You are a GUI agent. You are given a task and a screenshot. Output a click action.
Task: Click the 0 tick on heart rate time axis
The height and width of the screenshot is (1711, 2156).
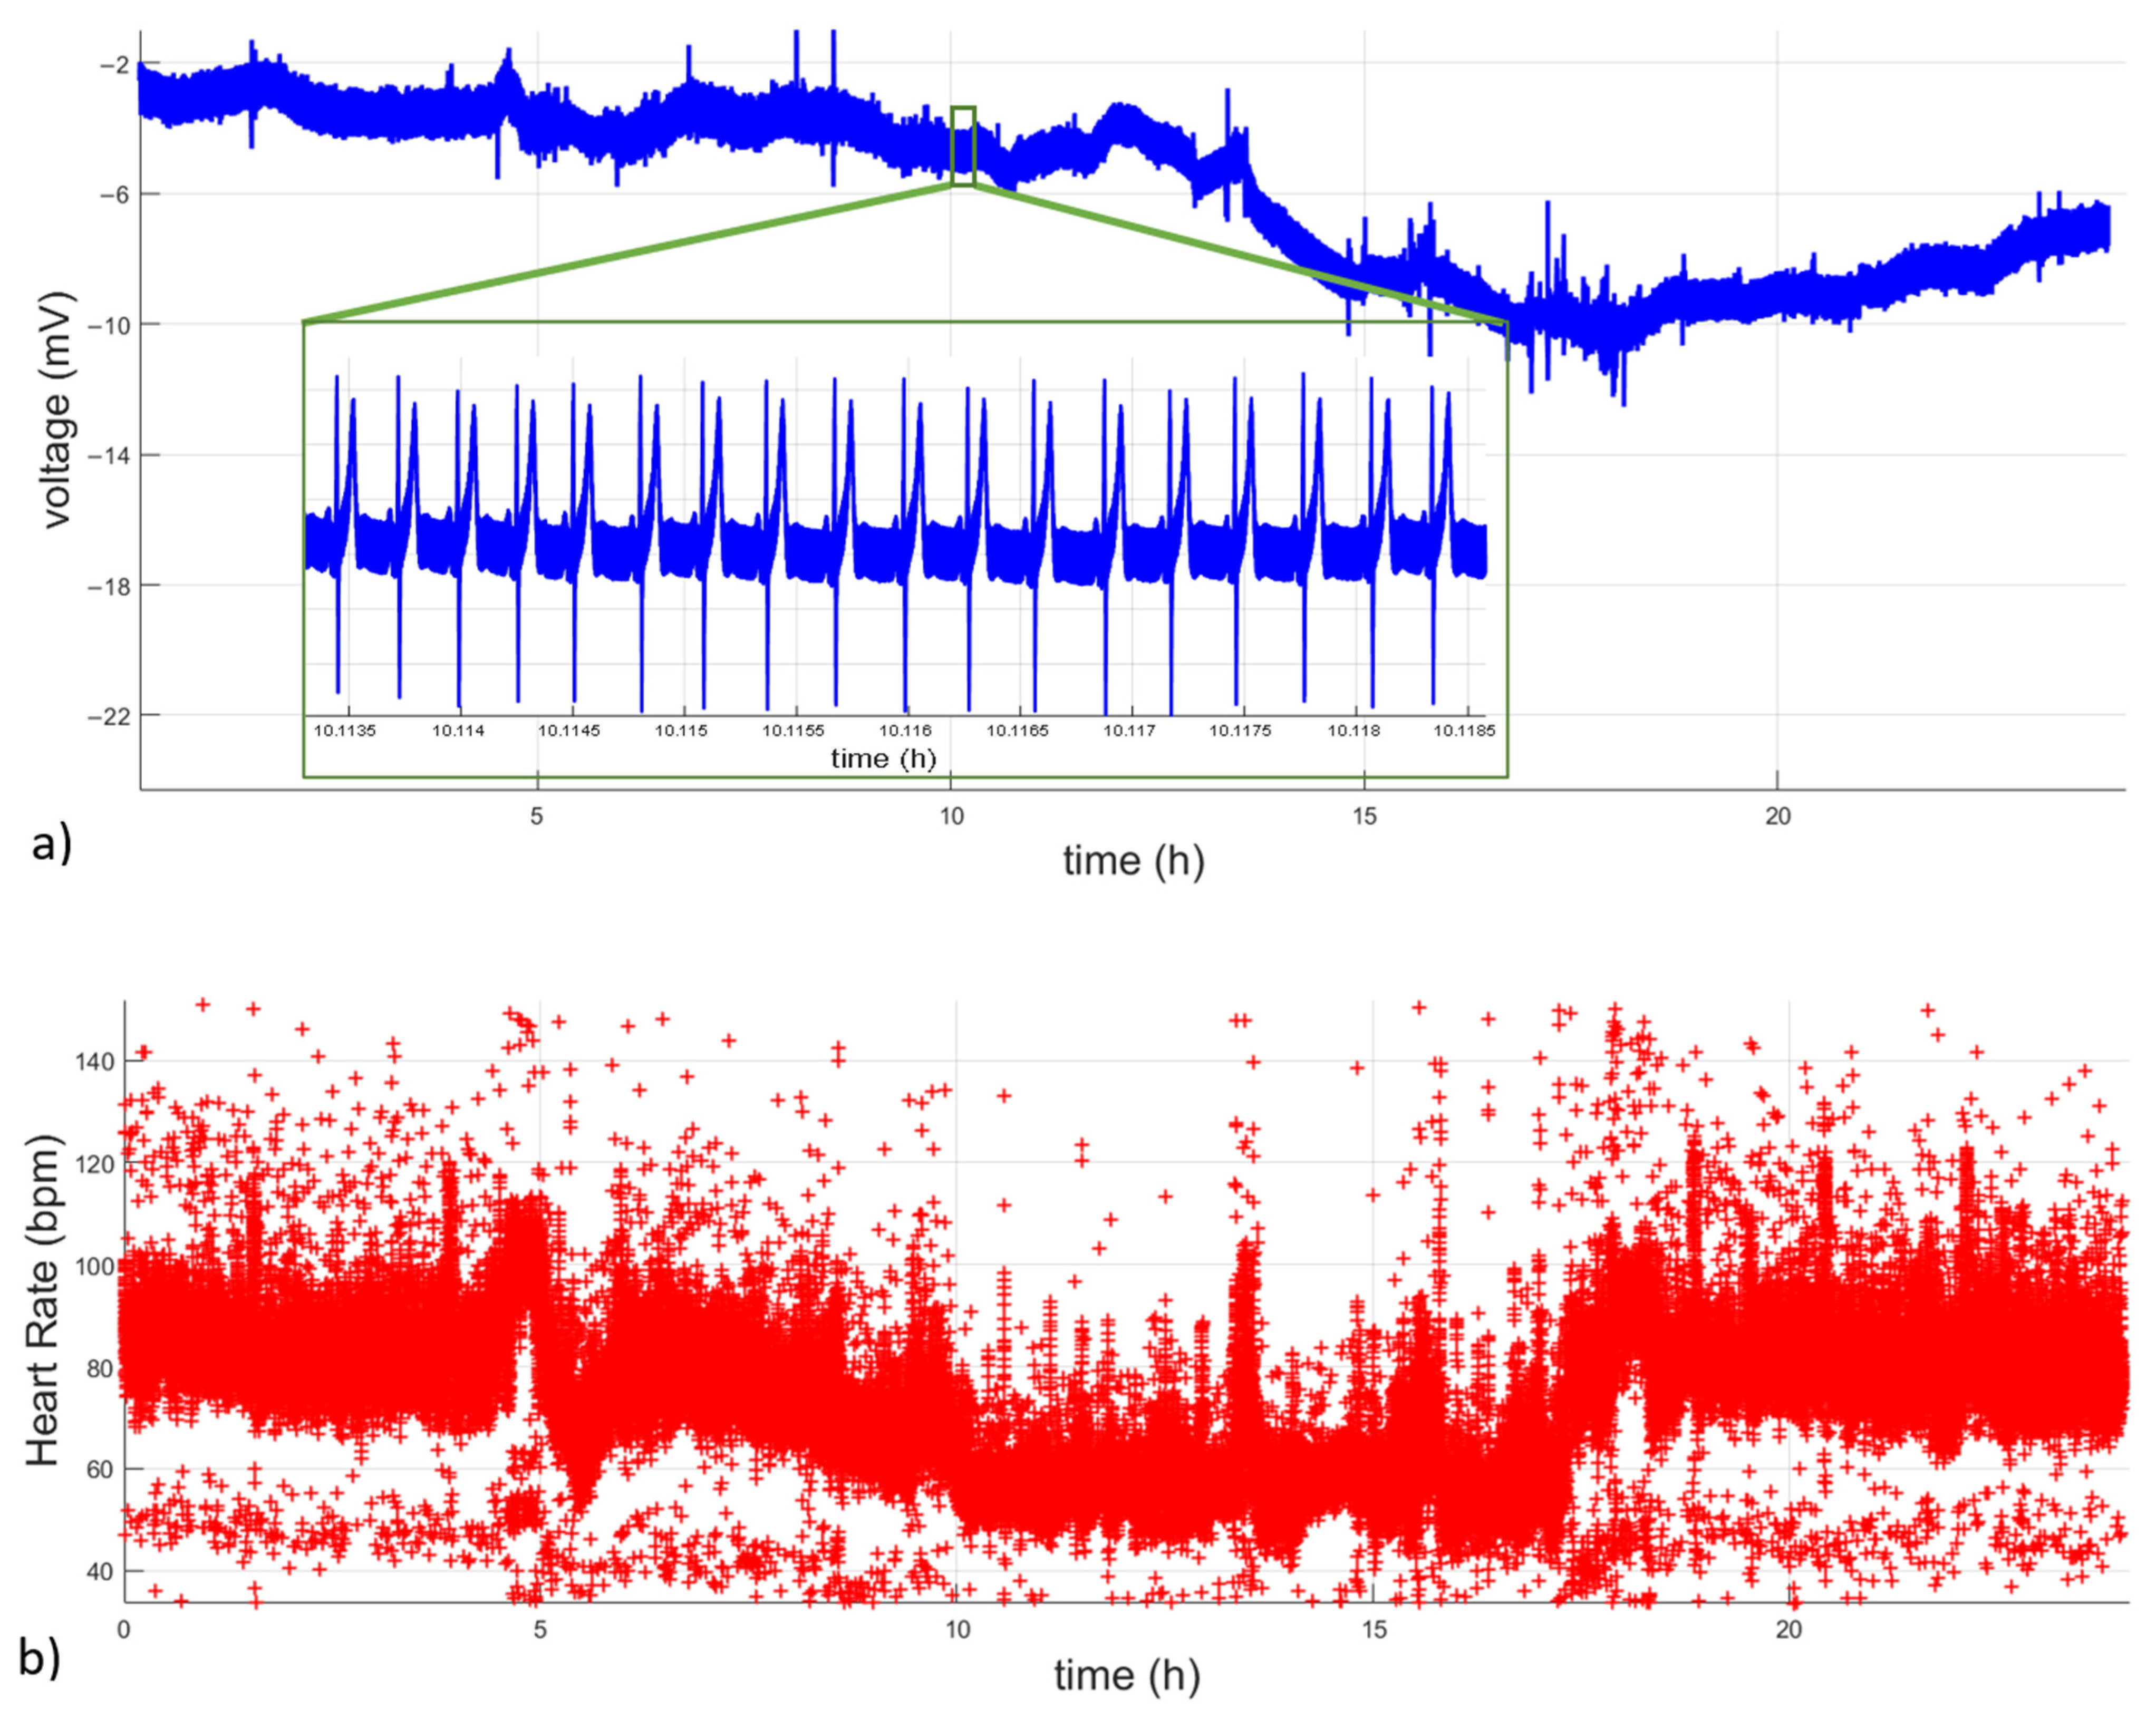(124, 1630)
